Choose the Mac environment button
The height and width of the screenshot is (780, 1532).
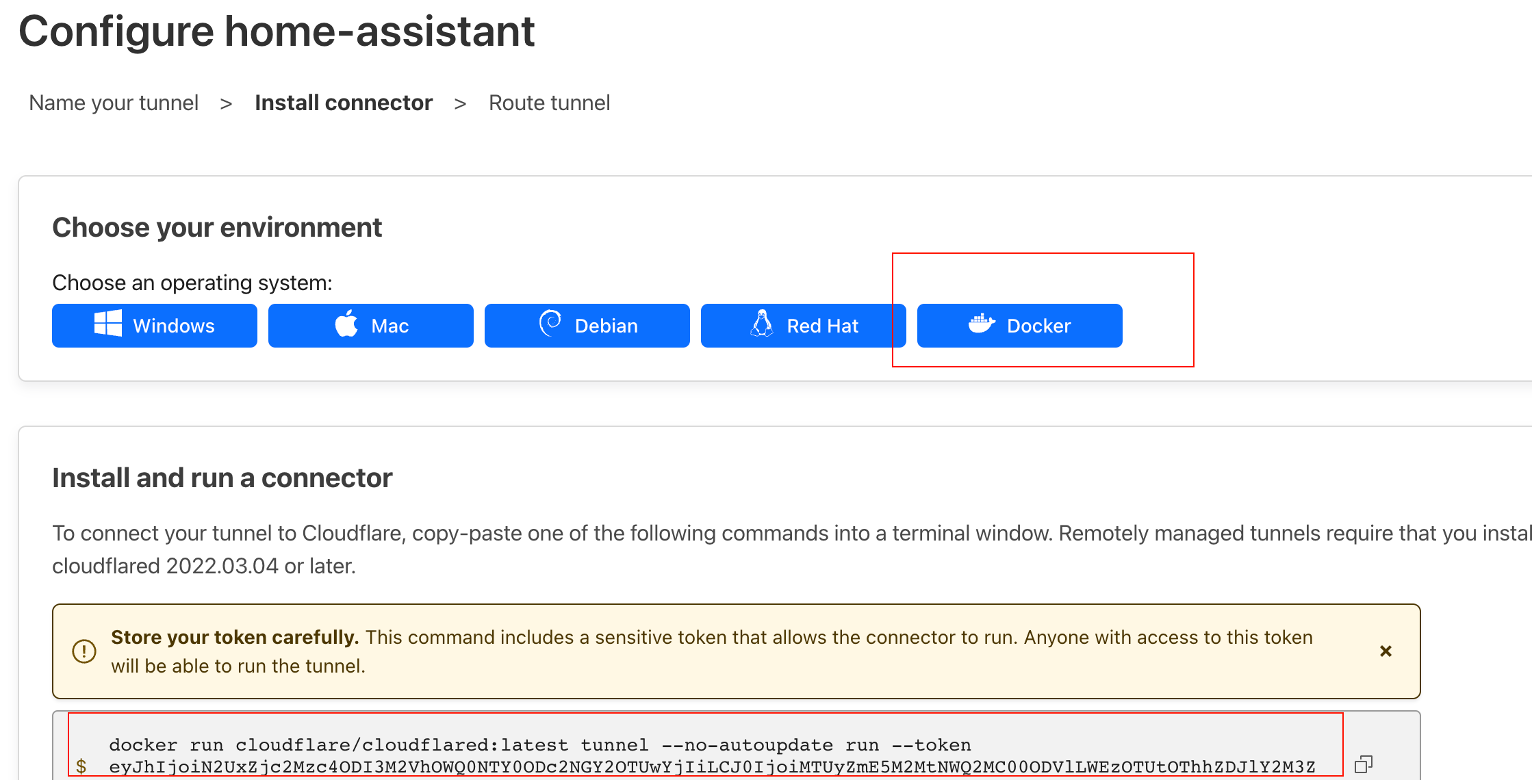tap(371, 326)
